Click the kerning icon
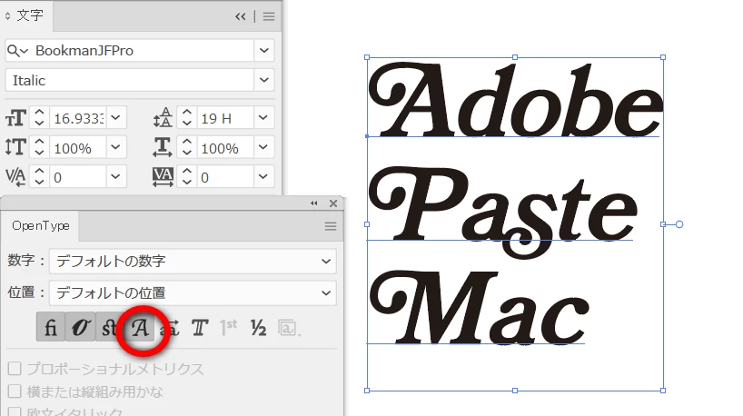Screen dimensions: 743x416 [15, 177]
